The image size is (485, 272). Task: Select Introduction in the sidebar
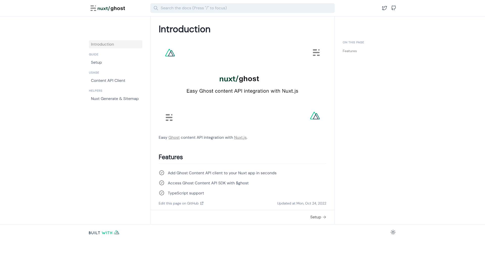[115, 44]
